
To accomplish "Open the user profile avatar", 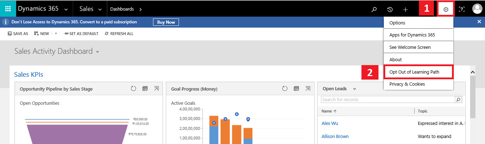I will pos(477,9).
